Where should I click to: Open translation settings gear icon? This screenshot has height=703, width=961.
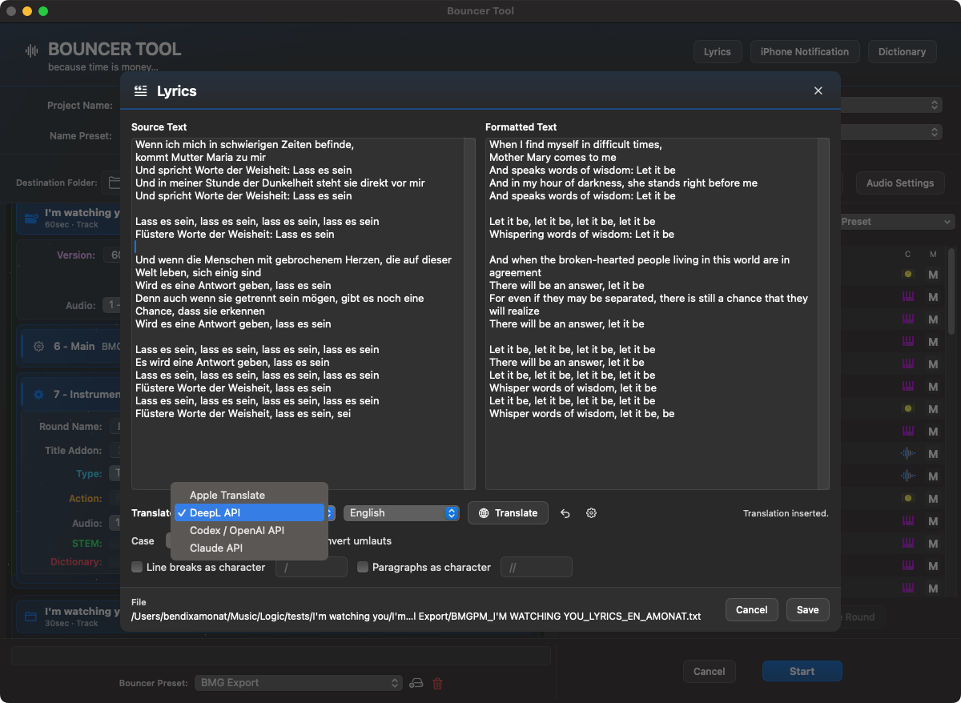pos(592,513)
